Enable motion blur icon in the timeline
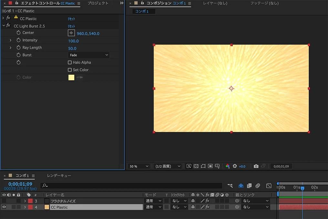This screenshot has width=328, height=219. tap(258, 186)
